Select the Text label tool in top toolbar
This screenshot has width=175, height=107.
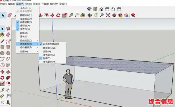point(77,15)
